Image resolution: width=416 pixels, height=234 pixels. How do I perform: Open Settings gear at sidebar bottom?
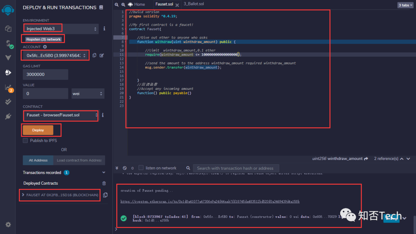[8, 224]
